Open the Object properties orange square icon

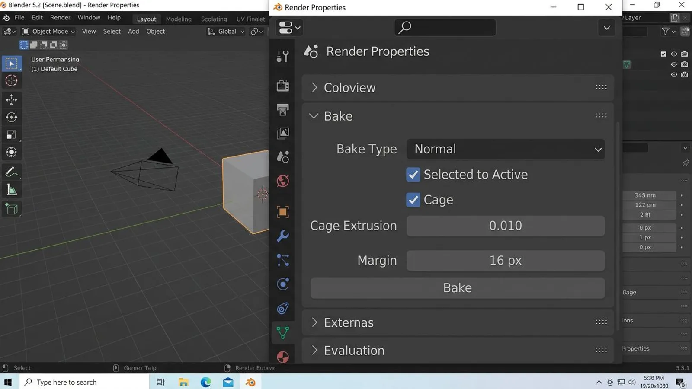(x=283, y=212)
